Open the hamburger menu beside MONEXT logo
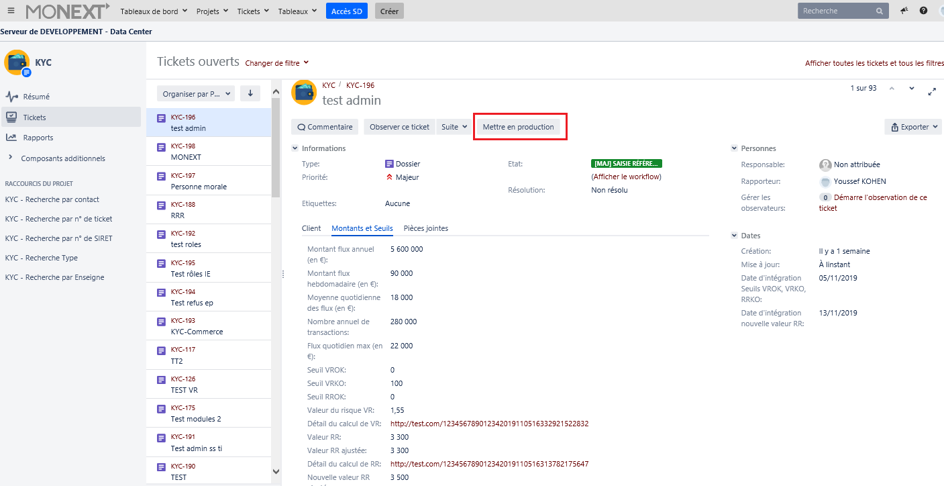Image resolution: width=944 pixels, height=486 pixels. coord(11,11)
